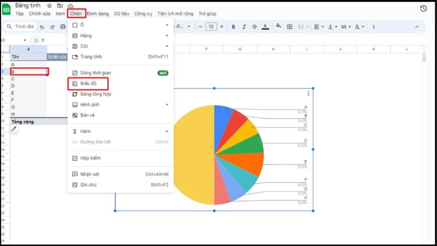437x246 pixels.
Task: Open the Định dạng menu
Action: pyautogui.click(x=98, y=14)
